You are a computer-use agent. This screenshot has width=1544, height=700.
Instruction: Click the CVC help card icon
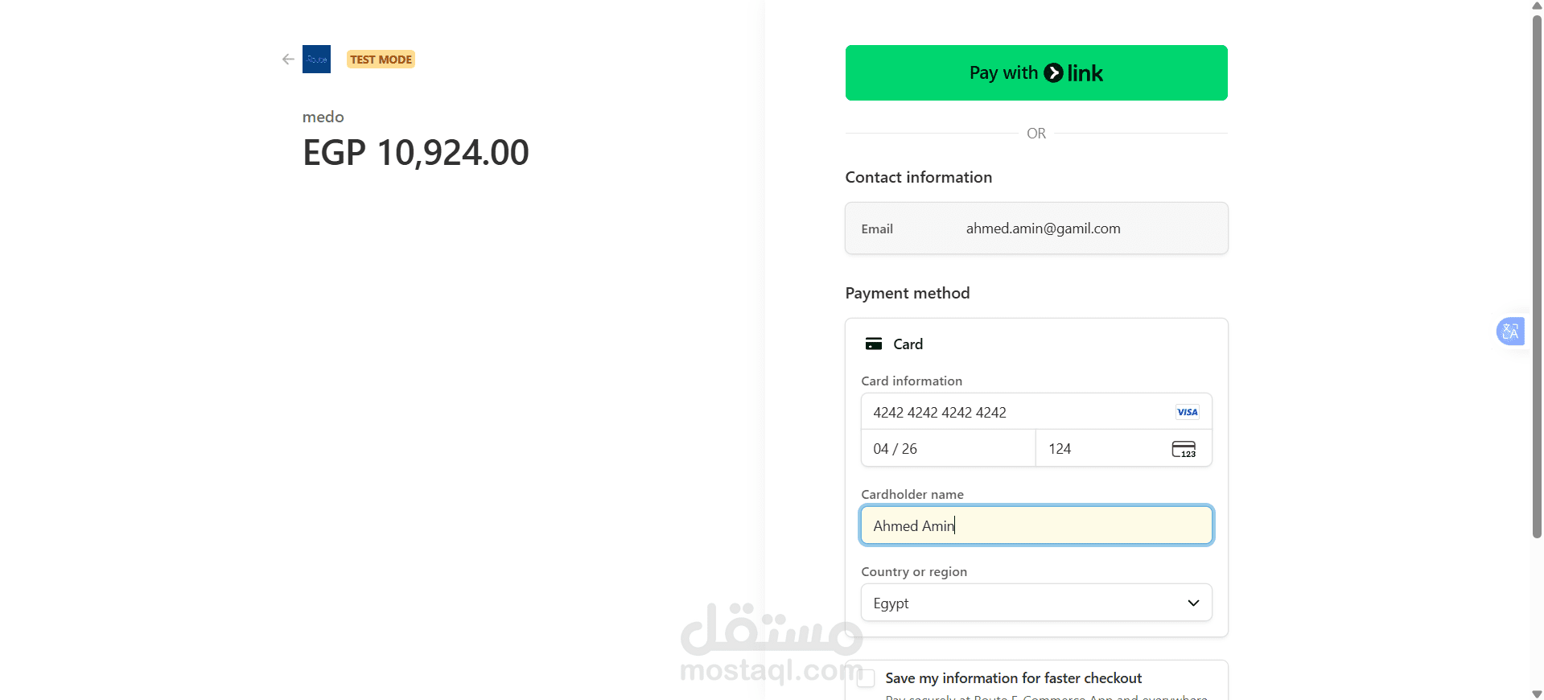(1184, 449)
